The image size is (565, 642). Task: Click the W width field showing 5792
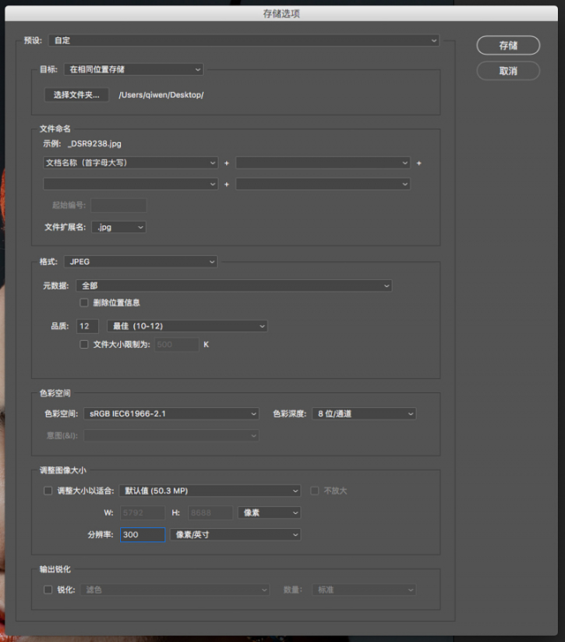coord(142,512)
